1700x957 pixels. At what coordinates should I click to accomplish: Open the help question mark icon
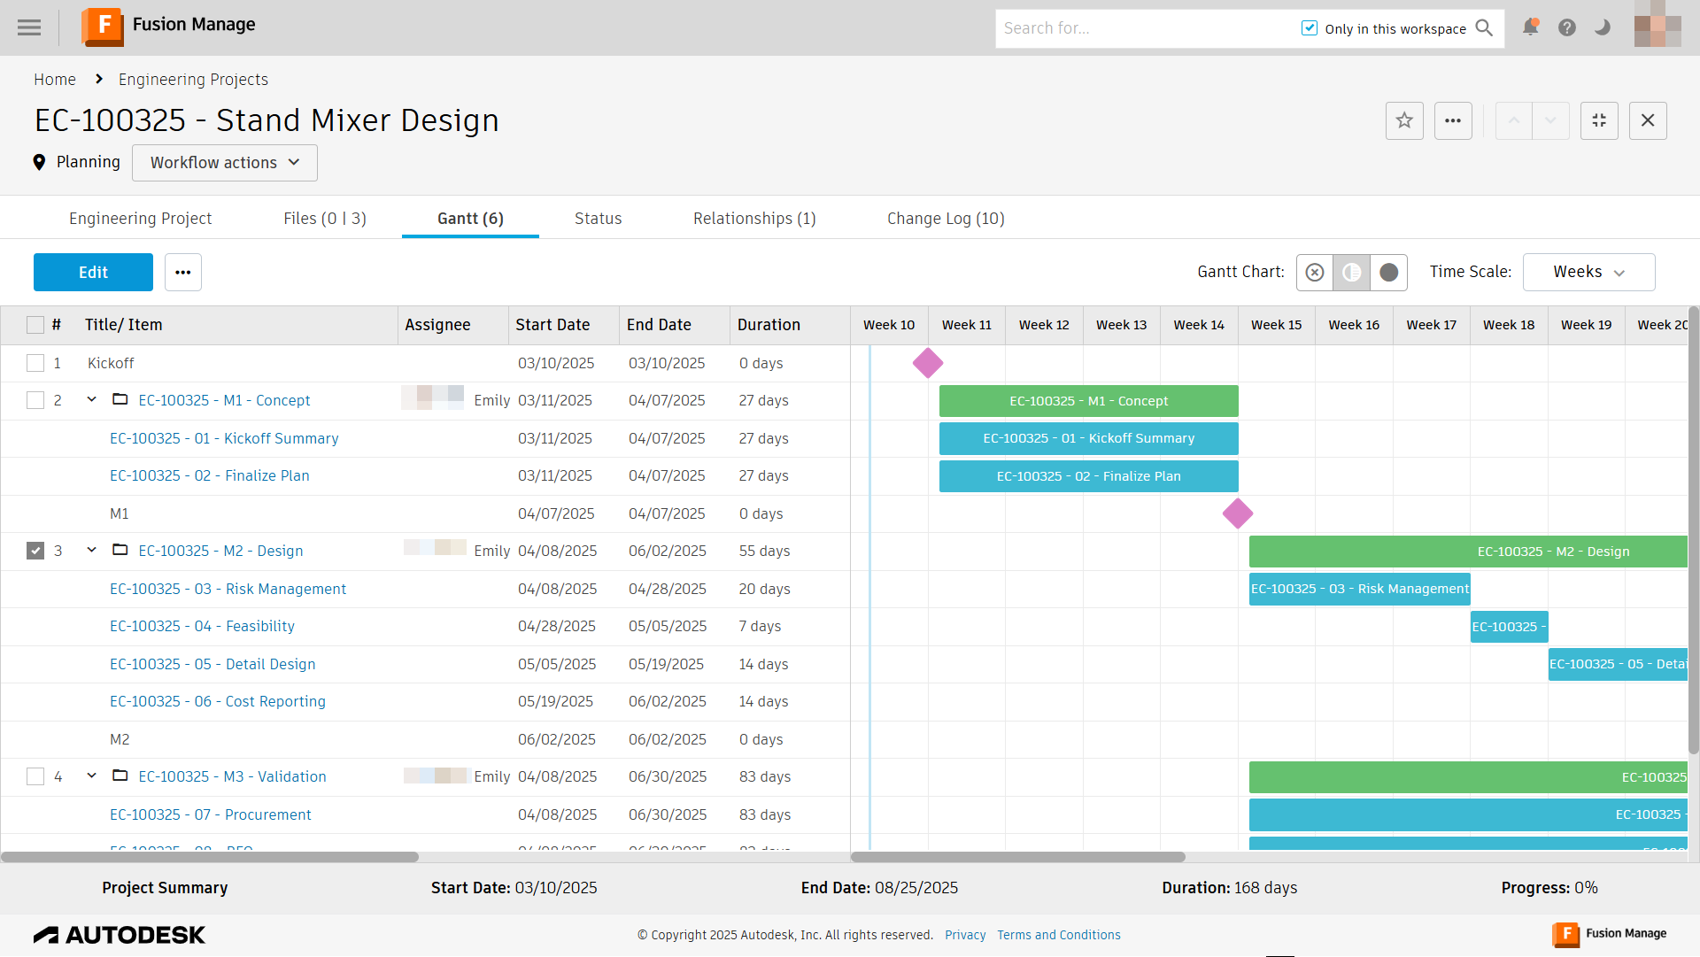[x=1566, y=27]
